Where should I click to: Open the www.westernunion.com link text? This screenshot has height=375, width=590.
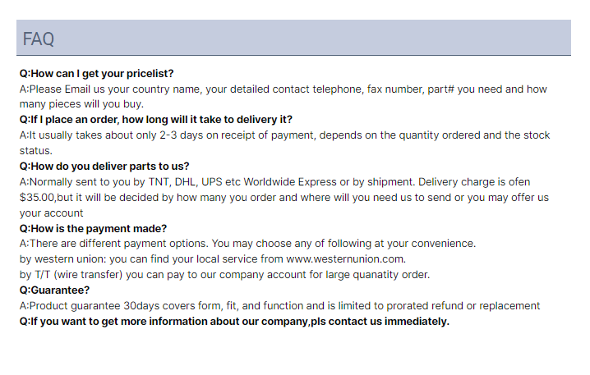click(345, 258)
